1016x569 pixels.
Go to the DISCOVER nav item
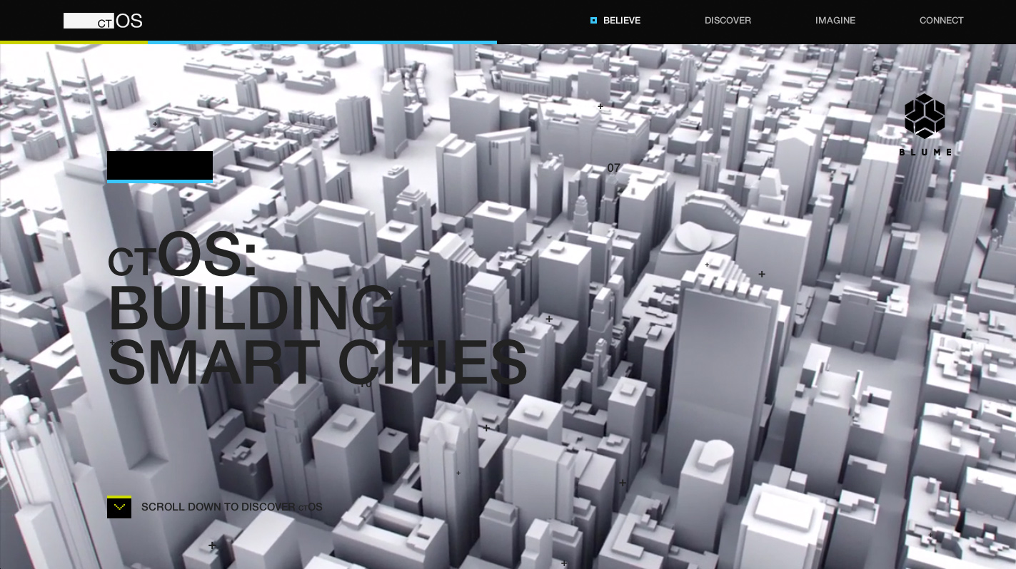click(x=728, y=21)
